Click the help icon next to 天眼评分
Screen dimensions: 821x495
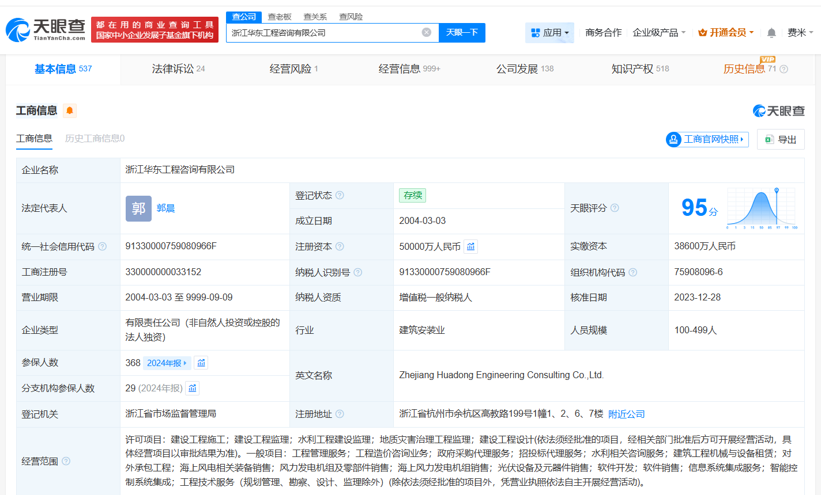(615, 208)
